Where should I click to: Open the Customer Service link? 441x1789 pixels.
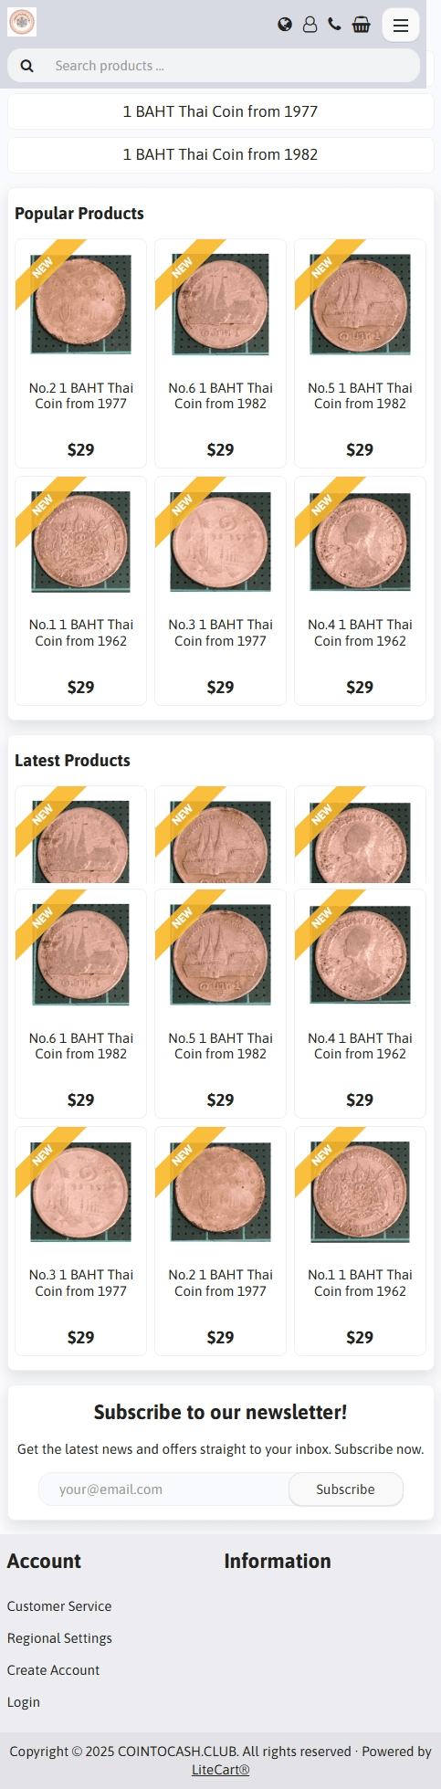(x=59, y=1605)
